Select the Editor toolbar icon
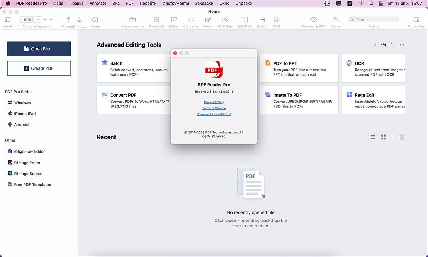The width and height of the screenshot is (428, 257). (x=174, y=20)
